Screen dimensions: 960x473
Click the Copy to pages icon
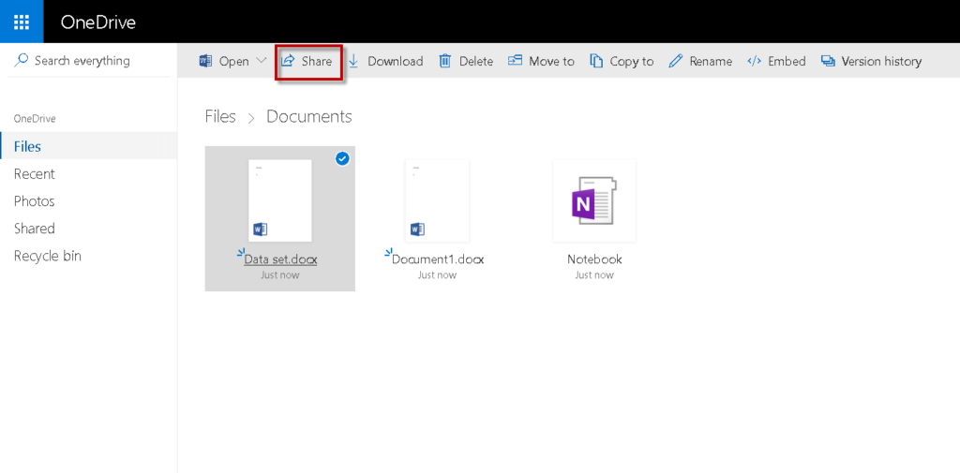[596, 61]
